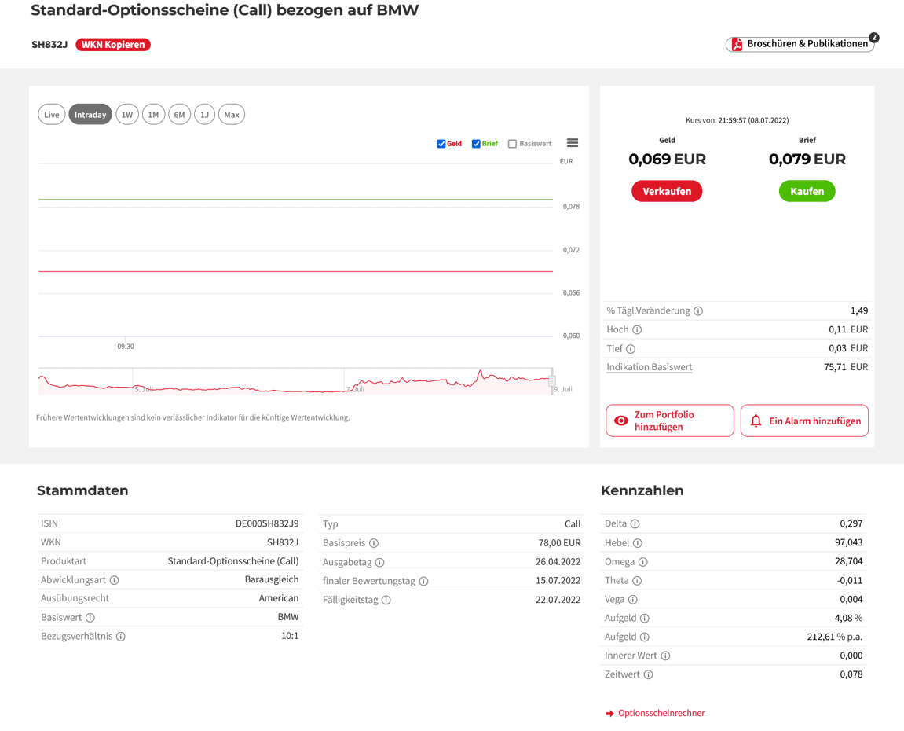
Task: Open the Optionsscheinrechner link
Action: coord(661,714)
